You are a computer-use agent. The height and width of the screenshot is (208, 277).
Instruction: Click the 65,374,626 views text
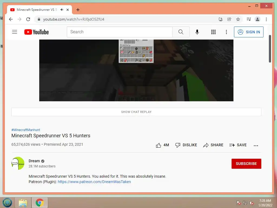pyautogui.click(x=26, y=144)
